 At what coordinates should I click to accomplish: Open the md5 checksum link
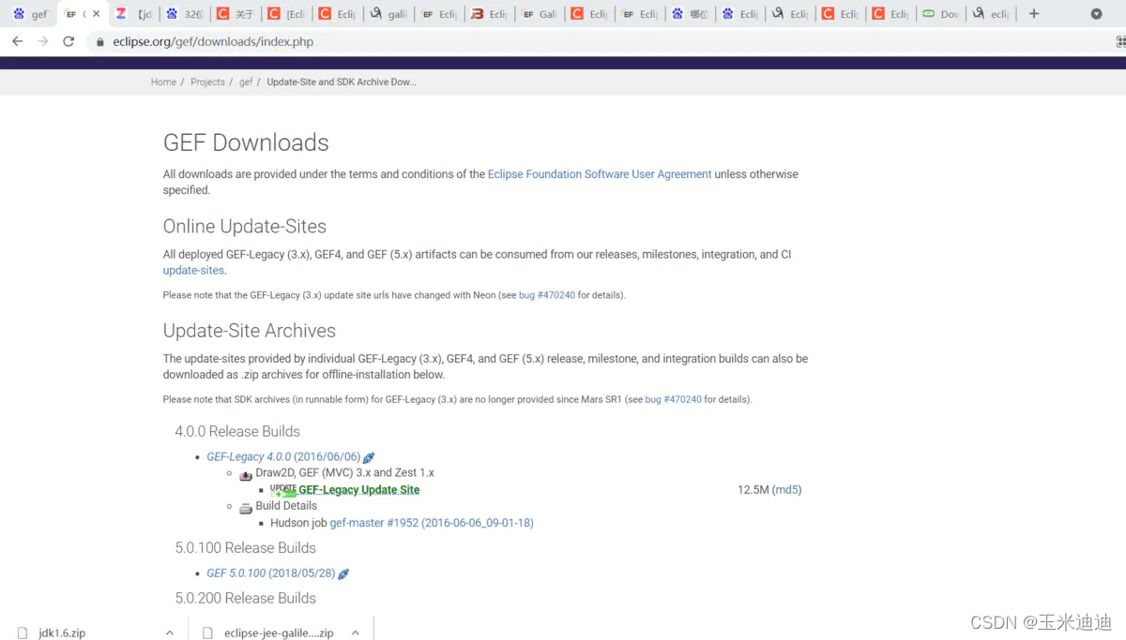pyautogui.click(x=786, y=490)
